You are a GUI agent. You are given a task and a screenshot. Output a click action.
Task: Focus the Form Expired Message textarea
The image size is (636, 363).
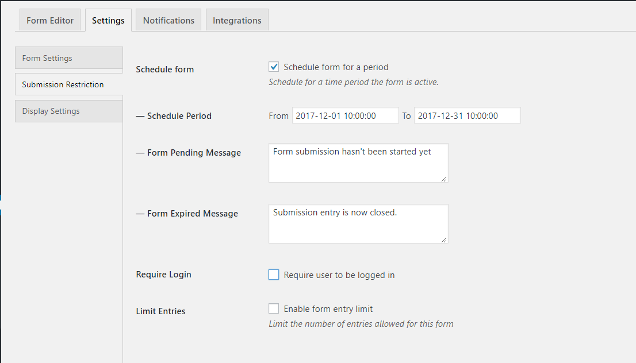358,223
